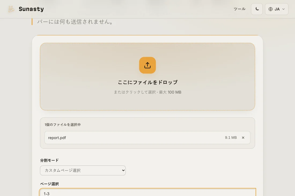Image resolution: width=295 pixels, height=196 pixels.
Task: Click the またはクリックして選択 hint text
Action: click(135, 92)
